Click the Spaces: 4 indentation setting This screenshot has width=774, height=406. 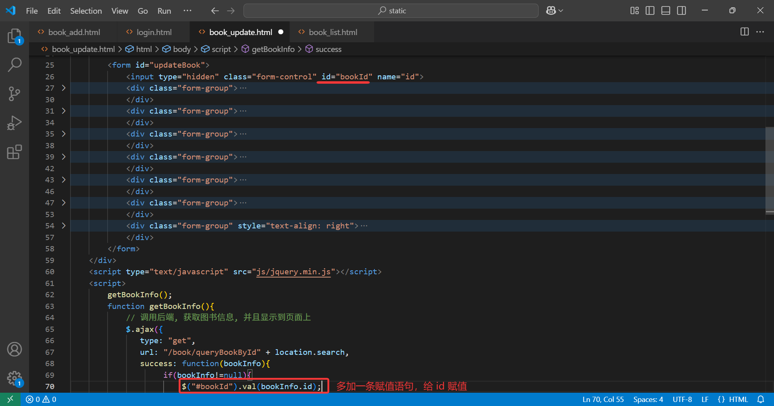pyautogui.click(x=648, y=400)
